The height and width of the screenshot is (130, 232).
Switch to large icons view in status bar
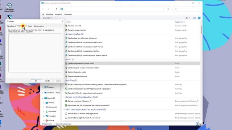200,124
